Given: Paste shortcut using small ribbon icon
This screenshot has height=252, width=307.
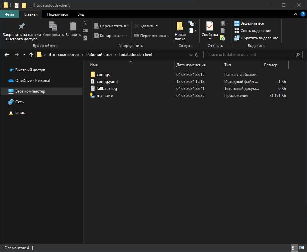Looking at the screenshot, I should point(85,38).
